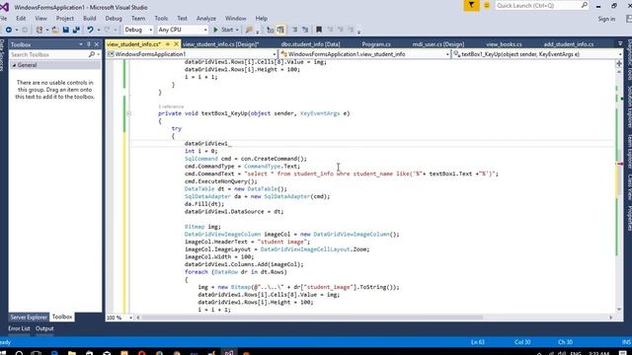
Task: Undo the last action via toolbar
Action: point(90,30)
